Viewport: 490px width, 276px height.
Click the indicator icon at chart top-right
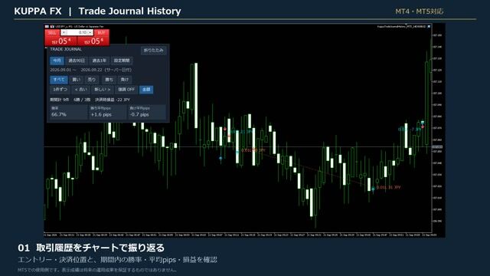(x=429, y=27)
